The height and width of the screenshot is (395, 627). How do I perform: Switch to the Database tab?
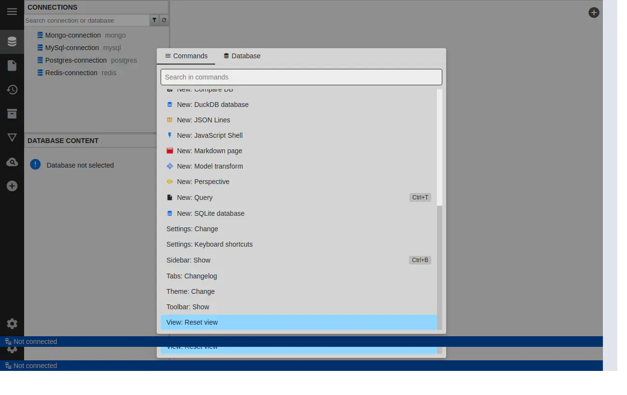(242, 56)
